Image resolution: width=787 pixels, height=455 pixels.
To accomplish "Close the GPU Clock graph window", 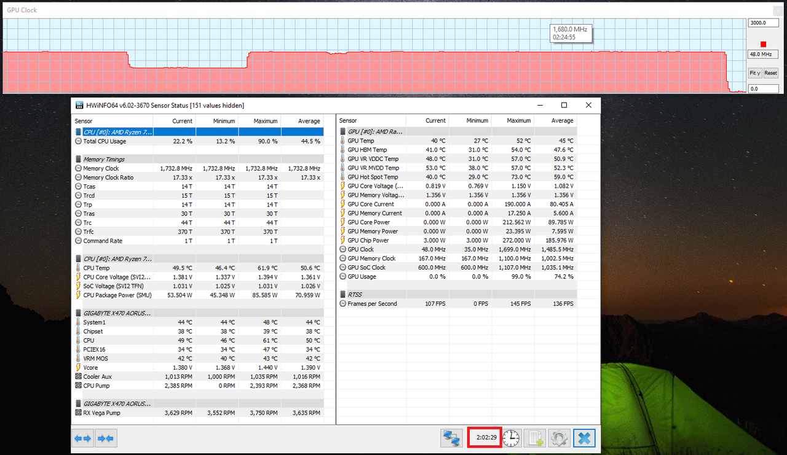I will [x=777, y=10].
